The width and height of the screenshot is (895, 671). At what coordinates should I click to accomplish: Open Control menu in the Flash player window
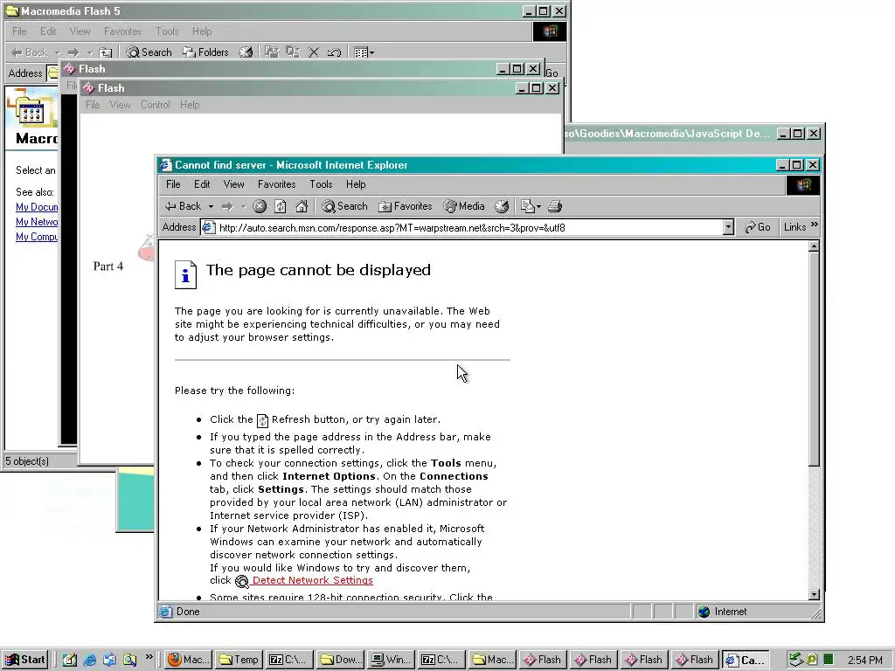click(156, 105)
